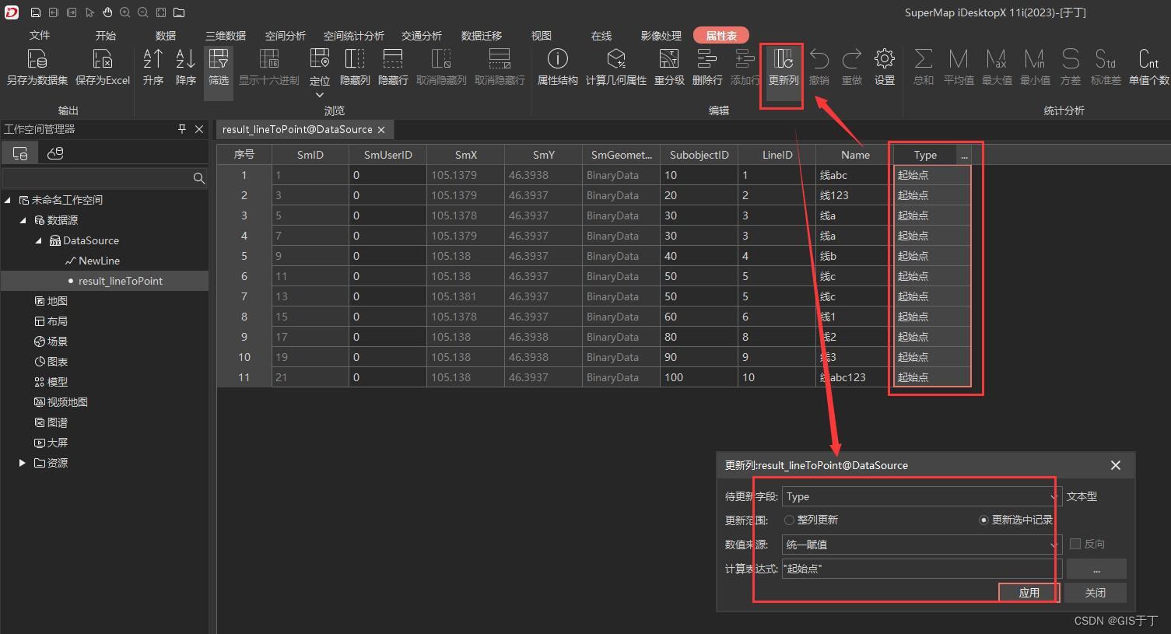Click SubobjectID column header
1171x634 pixels.
tap(699, 155)
